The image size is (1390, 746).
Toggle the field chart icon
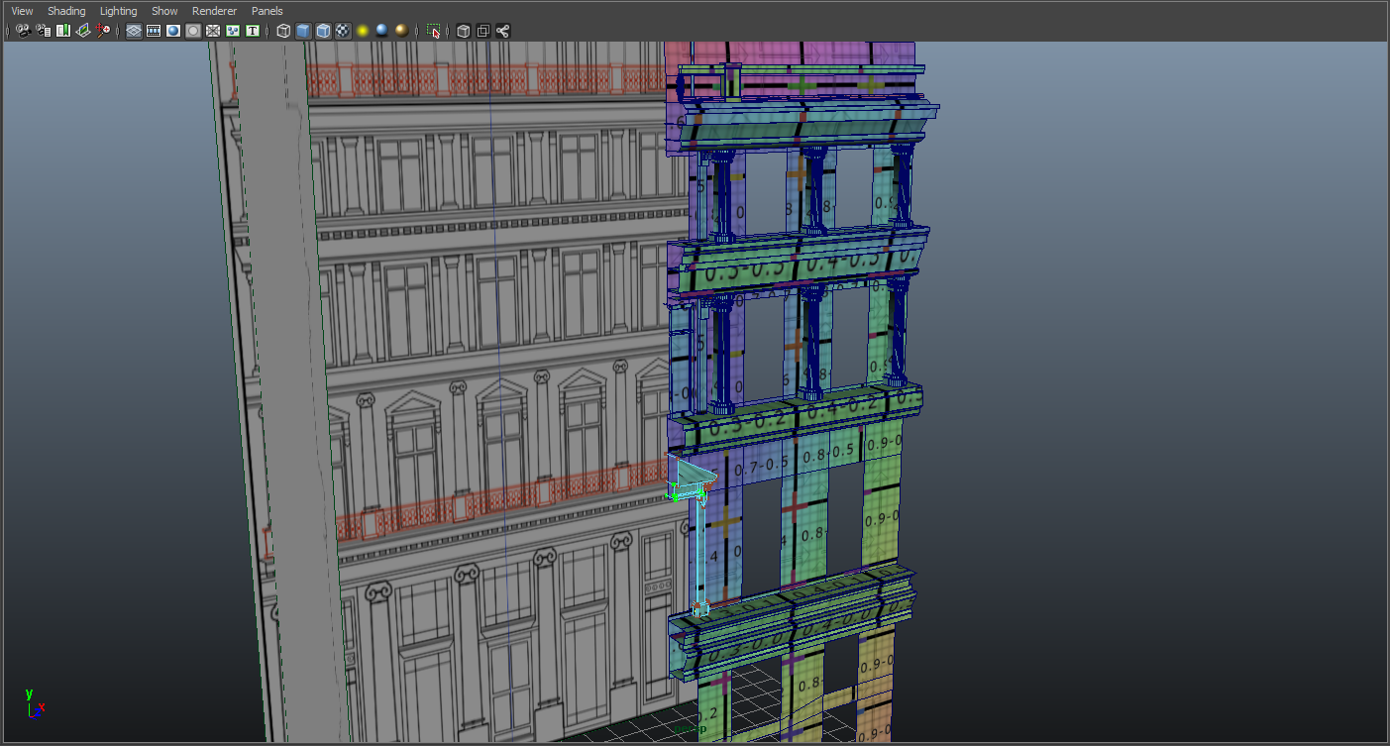[212, 30]
